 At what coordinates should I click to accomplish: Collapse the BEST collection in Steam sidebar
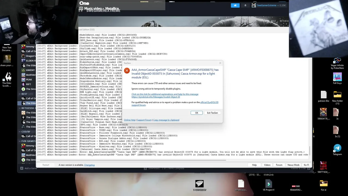20,94
